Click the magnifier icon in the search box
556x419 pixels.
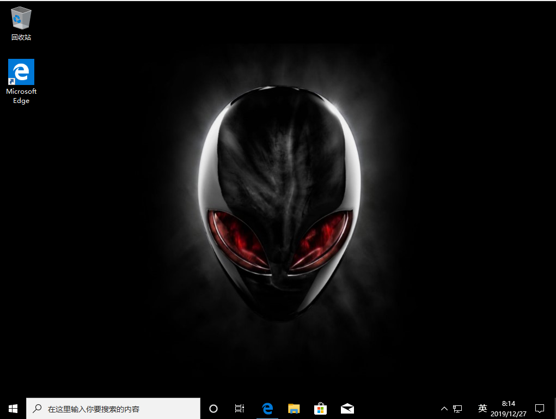(36, 409)
